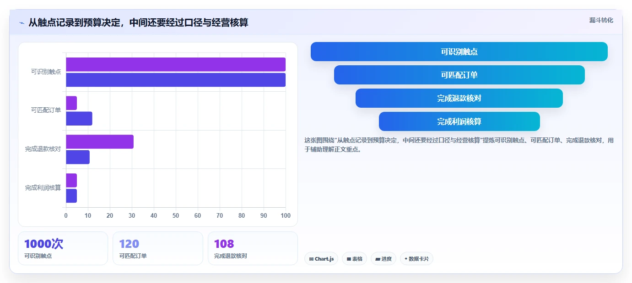
Task: Select the 数据卡片 chip
Action: click(416, 259)
